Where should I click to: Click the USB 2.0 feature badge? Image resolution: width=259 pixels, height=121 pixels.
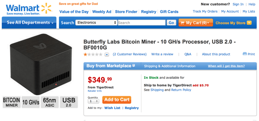(x=69, y=102)
